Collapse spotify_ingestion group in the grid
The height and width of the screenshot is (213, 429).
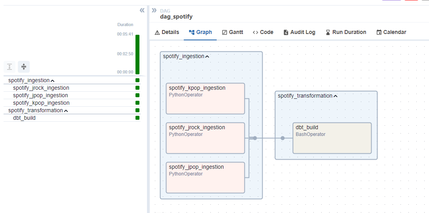pyautogui.click(x=53, y=81)
